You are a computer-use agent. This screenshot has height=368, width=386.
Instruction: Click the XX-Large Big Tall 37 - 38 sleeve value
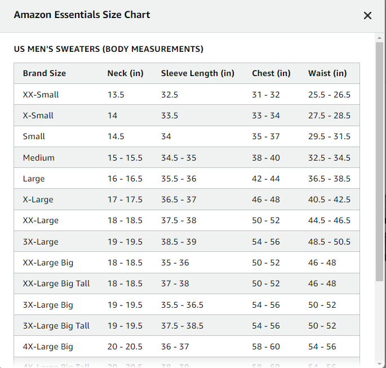point(175,283)
